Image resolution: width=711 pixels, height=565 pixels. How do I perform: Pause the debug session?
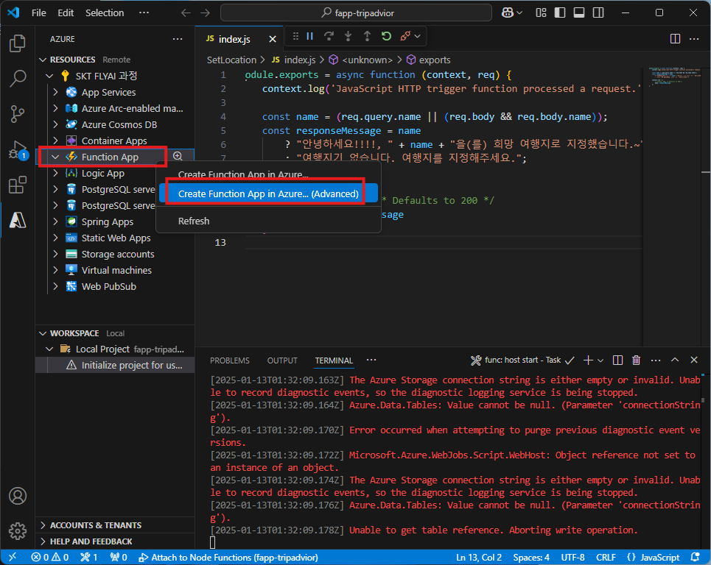coord(310,36)
